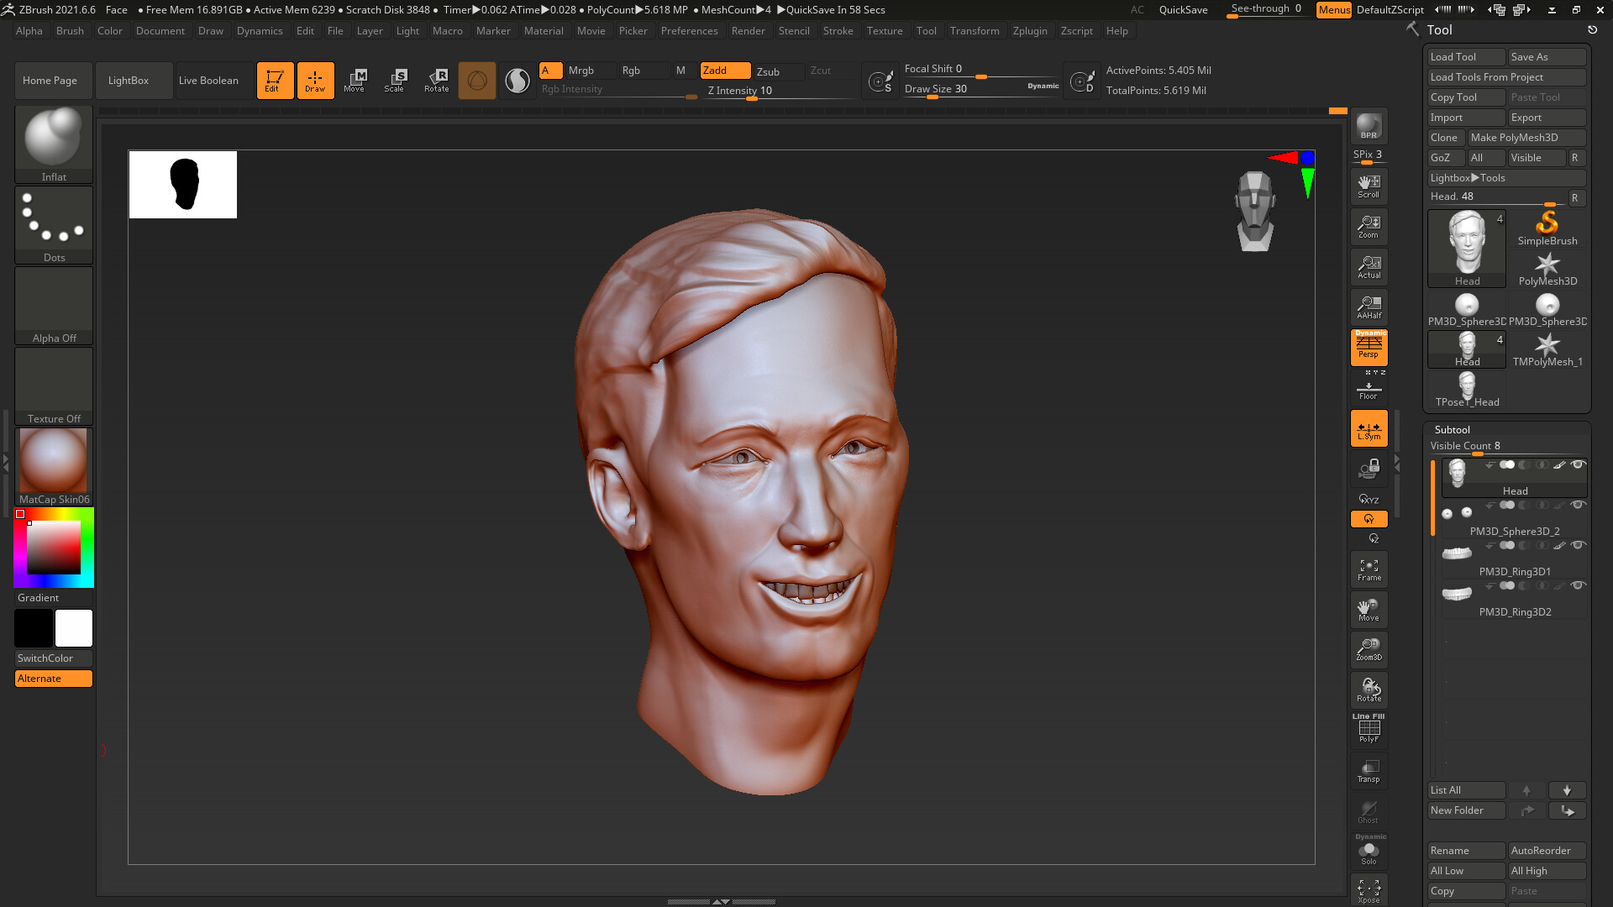Activate the Rotate tool in the top toolbar

tap(436, 80)
